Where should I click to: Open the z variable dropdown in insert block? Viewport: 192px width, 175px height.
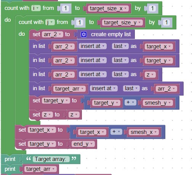pyautogui.click(x=150, y=75)
